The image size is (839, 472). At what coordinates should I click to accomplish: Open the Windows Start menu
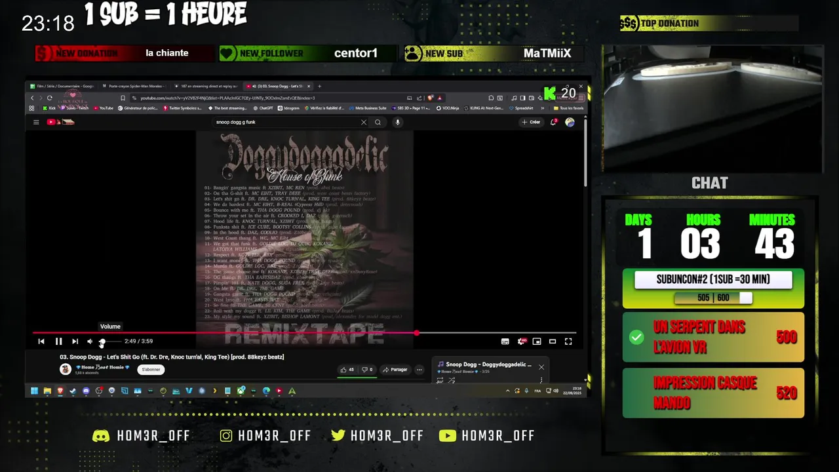34,391
